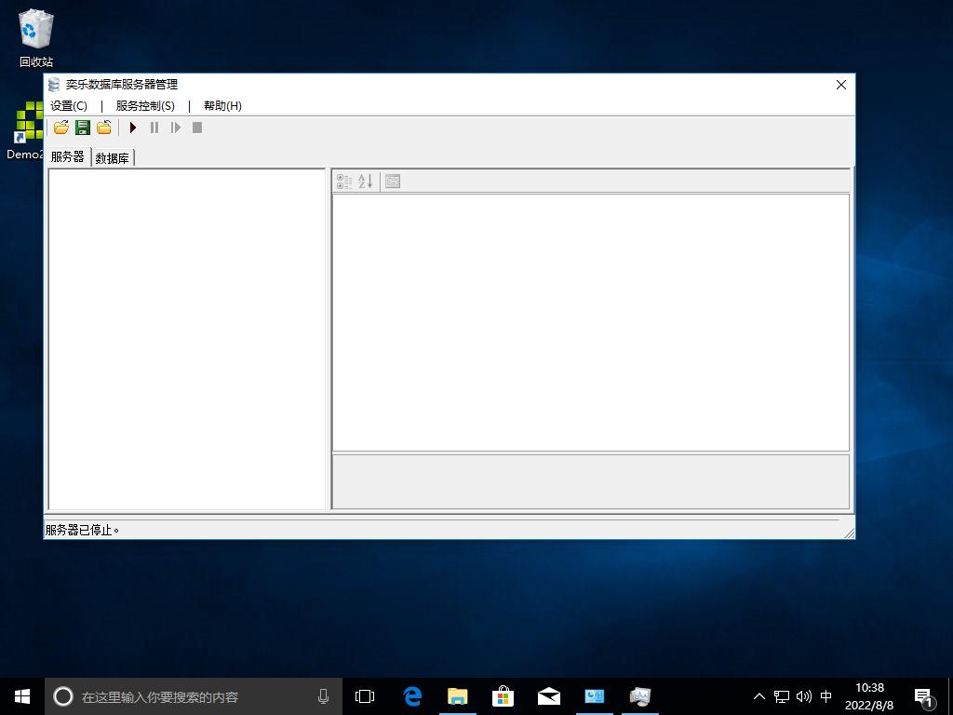Screen dimensions: 953x715
Task: Close the 奕乐数据库服务器管理 window
Action: [x=841, y=85]
